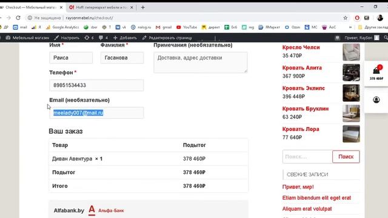Image resolution: width=388 pixels, height=218 pixels.
Task: Open Мебельный магазин admin menu
Action: (x=27, y=38)
